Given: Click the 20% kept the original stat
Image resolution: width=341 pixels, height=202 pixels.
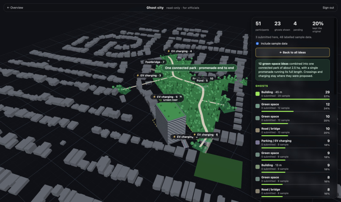Looking at the screenshot, I should click(318, 27).
